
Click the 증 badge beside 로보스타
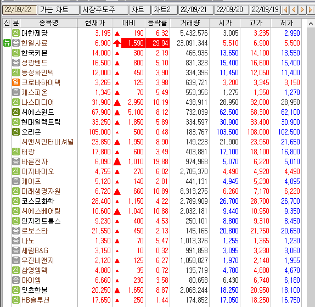coord(16,231)
